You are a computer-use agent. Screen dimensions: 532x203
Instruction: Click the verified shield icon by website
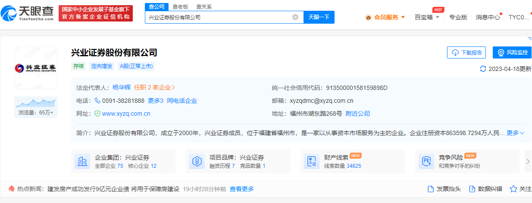point(97,114)
